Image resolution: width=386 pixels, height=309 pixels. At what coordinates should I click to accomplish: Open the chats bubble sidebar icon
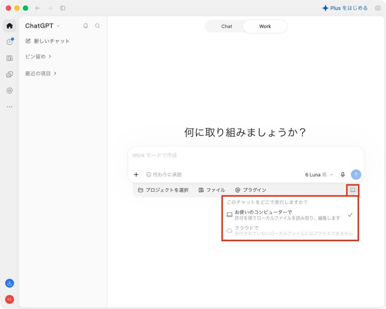click(x=9, y=75)
